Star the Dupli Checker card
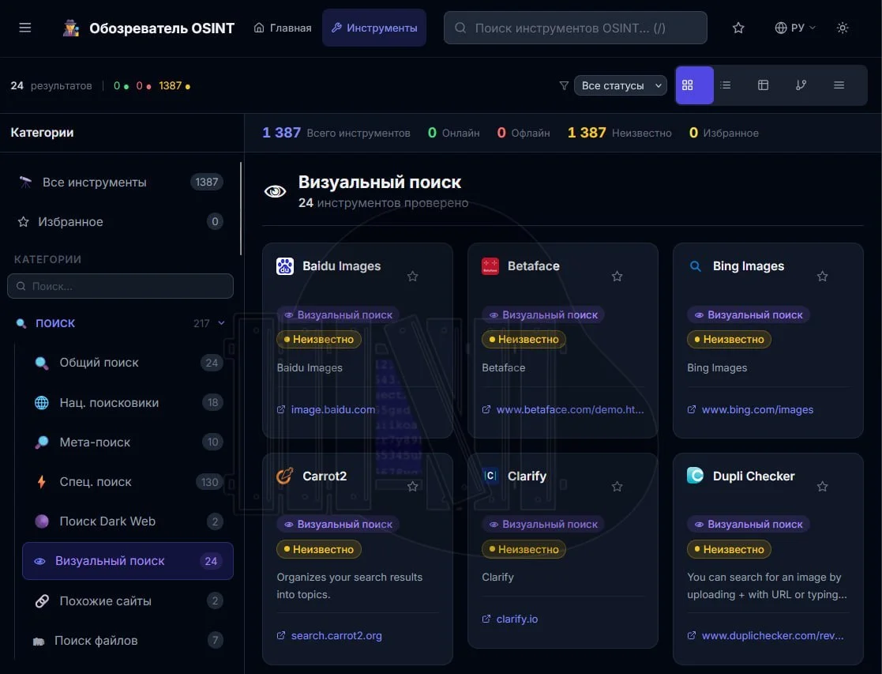882x674 pixels. click(822, 486)
